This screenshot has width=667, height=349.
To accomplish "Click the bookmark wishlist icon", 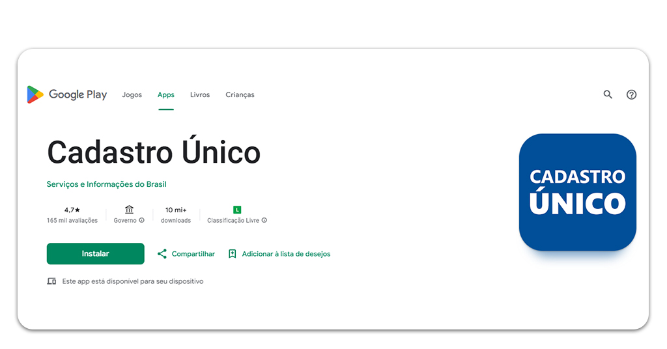I will (233, 254).
